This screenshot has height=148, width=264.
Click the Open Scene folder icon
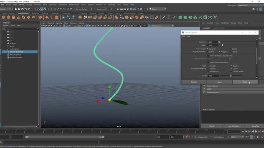19,9
